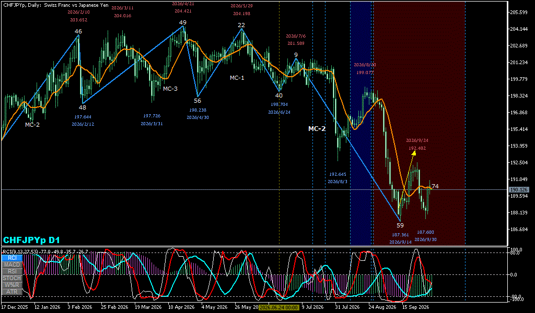Image resolution: width=535 pixels, height=313 pixels.
Task: Click the bar count 46 at the peak
Action: point(78,32)
